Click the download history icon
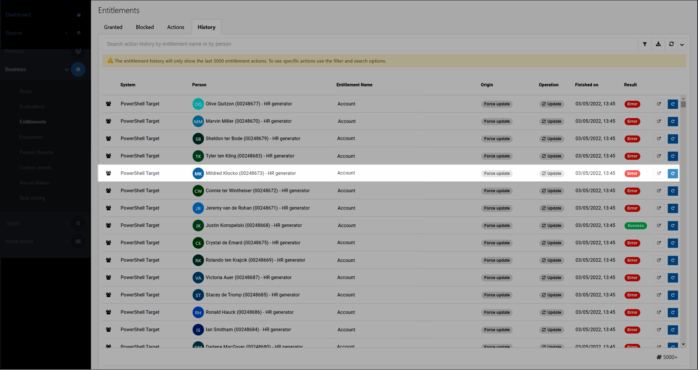Image resolution: width=698 pixels, height=370 pixels. click(658, 44)
